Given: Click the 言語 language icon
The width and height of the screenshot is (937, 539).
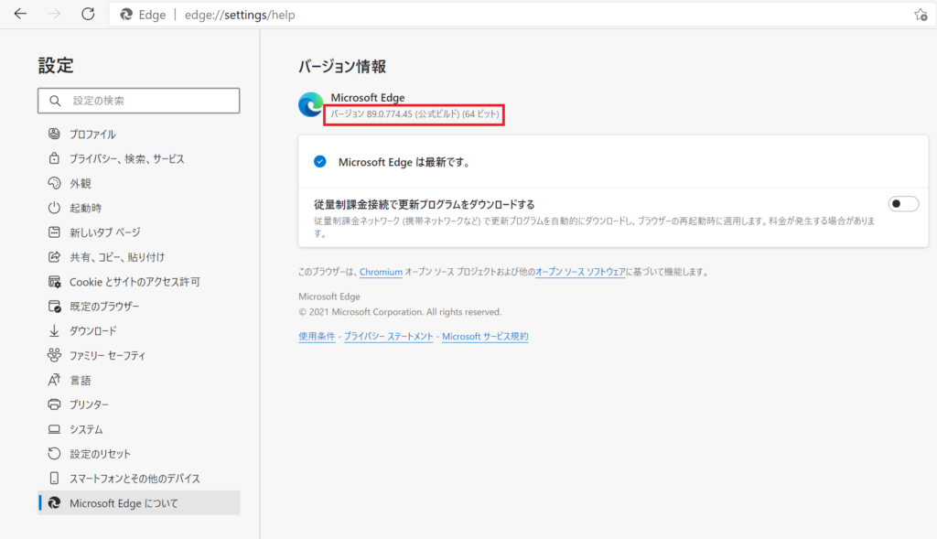Looking at the screenshot, I should click(54, 380).
